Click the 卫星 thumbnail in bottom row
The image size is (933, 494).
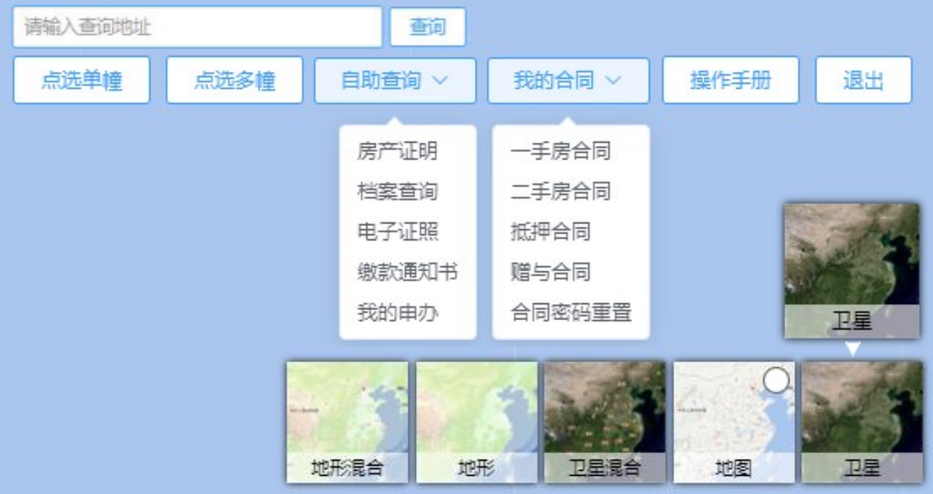pos(862,422)
